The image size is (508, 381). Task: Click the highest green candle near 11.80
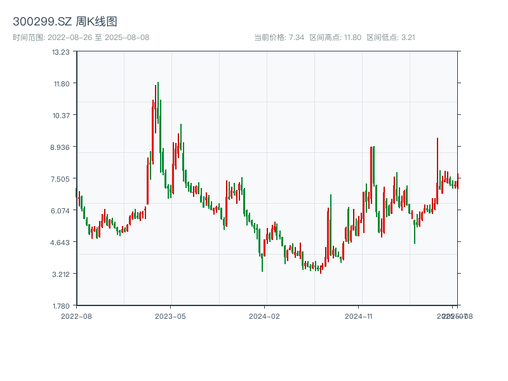[158, 103]
